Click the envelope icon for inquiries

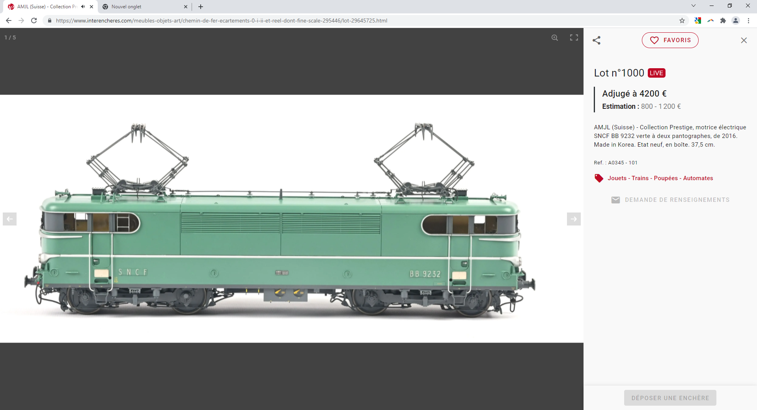615,200
